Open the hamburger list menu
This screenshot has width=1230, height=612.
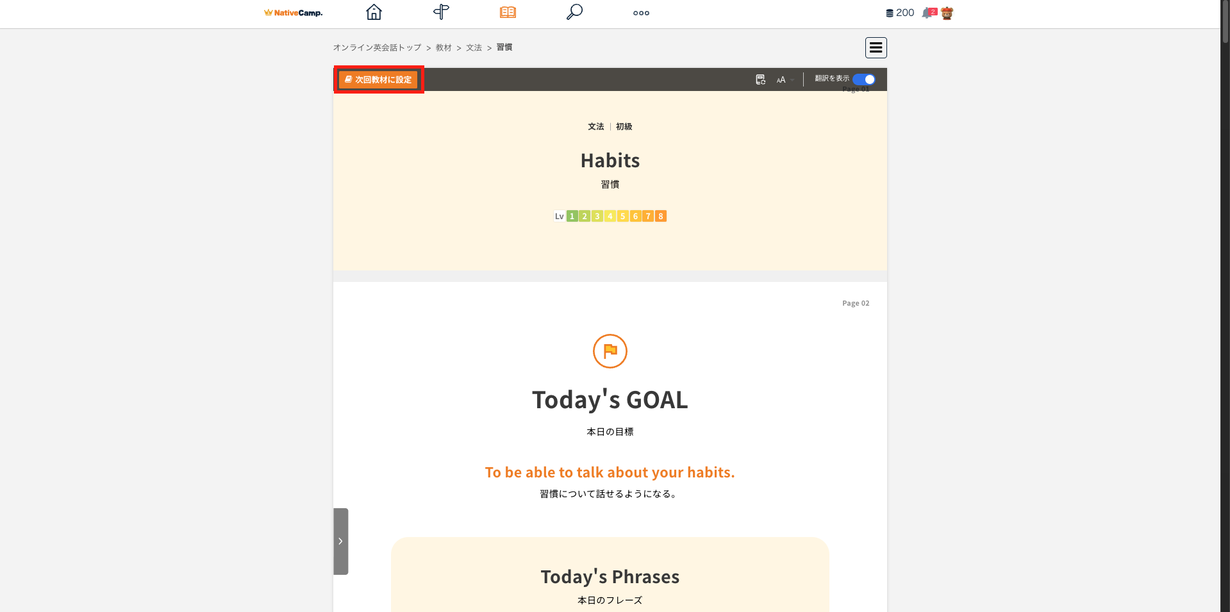[876, 47]
